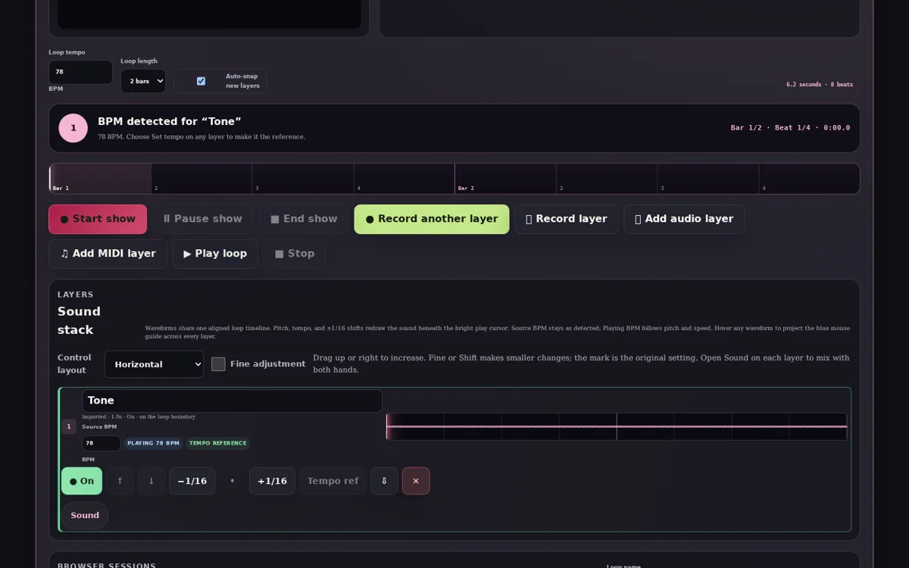This screenshot has height=568, width=909.
Task: Click the step 1 circle badge
Action: click(x=73, y=128)
